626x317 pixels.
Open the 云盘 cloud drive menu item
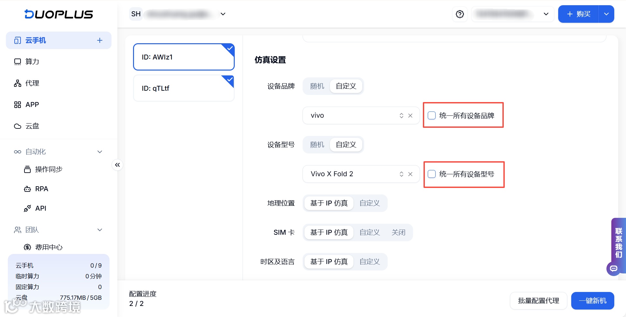coord(59,126)
